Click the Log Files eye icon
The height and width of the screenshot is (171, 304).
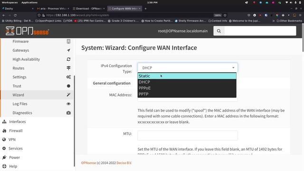68,104
